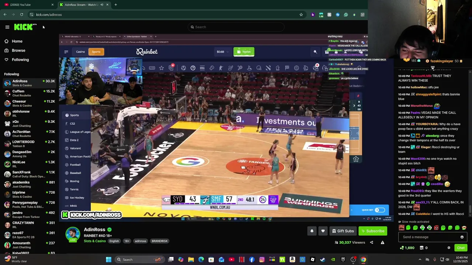Click the report warning triangle icon
This screenshot has width=472, height=265.
(382, 243)
